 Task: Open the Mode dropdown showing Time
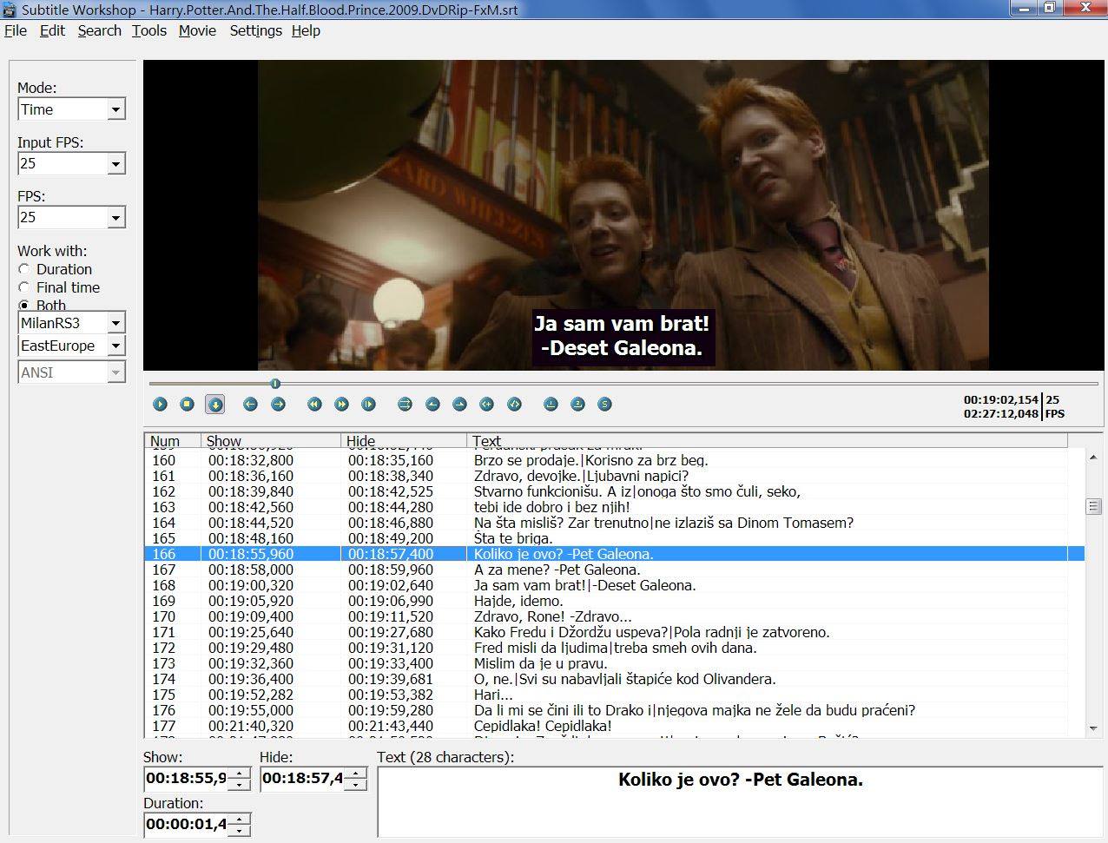coord(115,109)
